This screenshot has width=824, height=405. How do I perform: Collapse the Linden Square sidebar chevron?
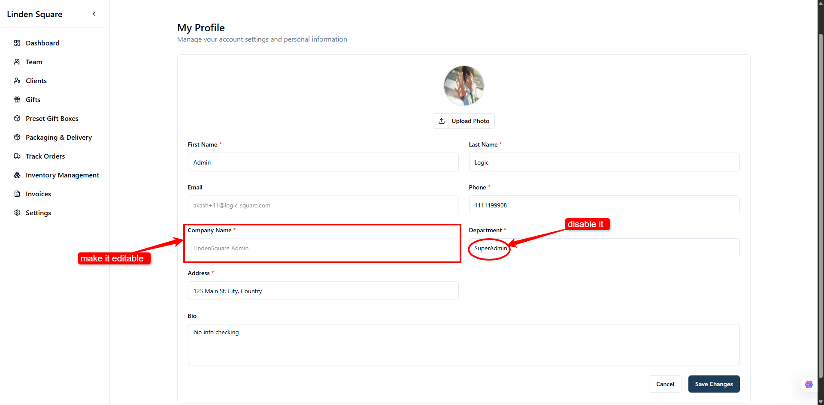pos(94,14)
